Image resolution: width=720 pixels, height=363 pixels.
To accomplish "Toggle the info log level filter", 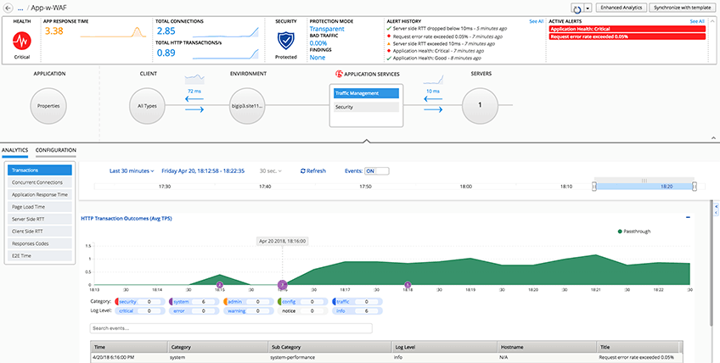I will pyautogui.click(x=357, y=310).
